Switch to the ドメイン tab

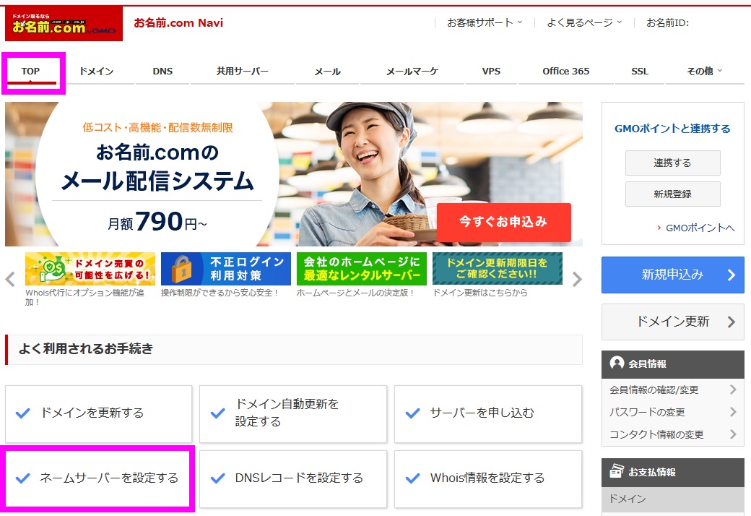tap(96, 71)
